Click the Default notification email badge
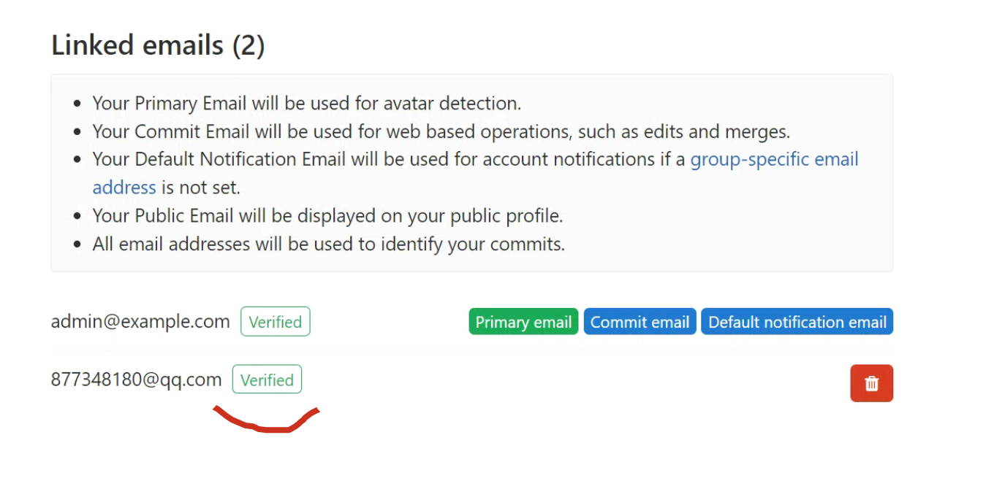994x489 pixels. [x=797, y=322]
